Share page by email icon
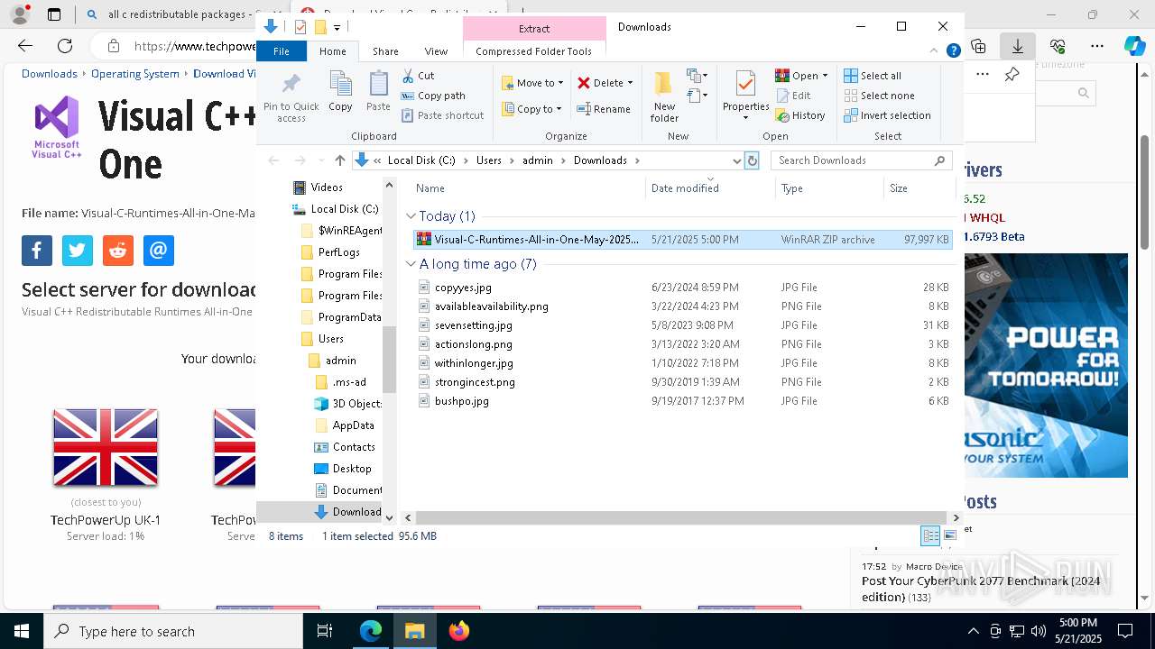The image size is (1155, 649). click(x=159, y=251)
